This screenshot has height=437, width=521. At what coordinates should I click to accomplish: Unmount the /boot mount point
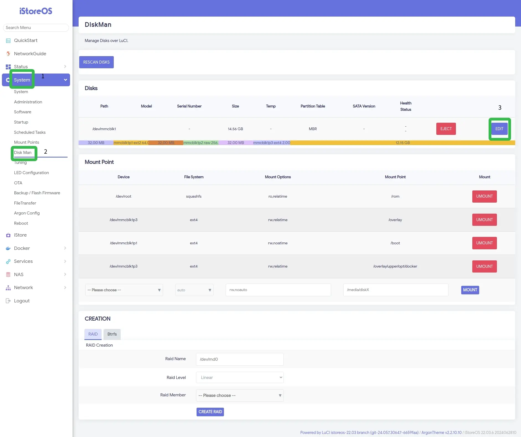pos(484,243)
